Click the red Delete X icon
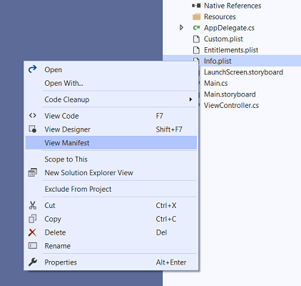The image size is (301, 286). (32, 232)
